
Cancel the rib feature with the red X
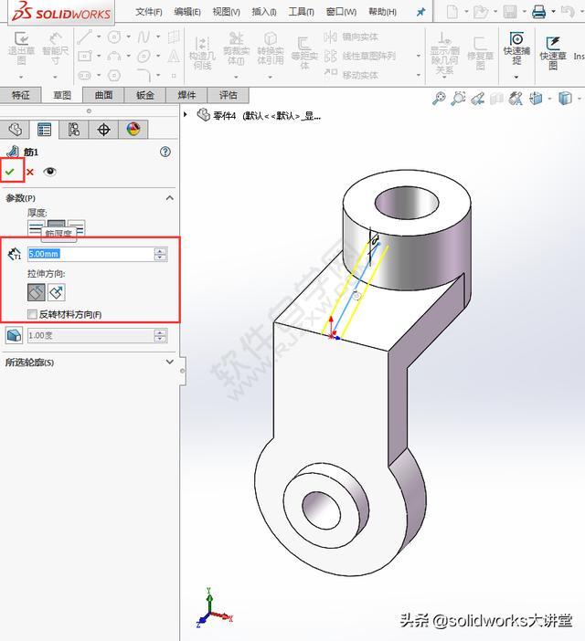(x=30, y=172)
